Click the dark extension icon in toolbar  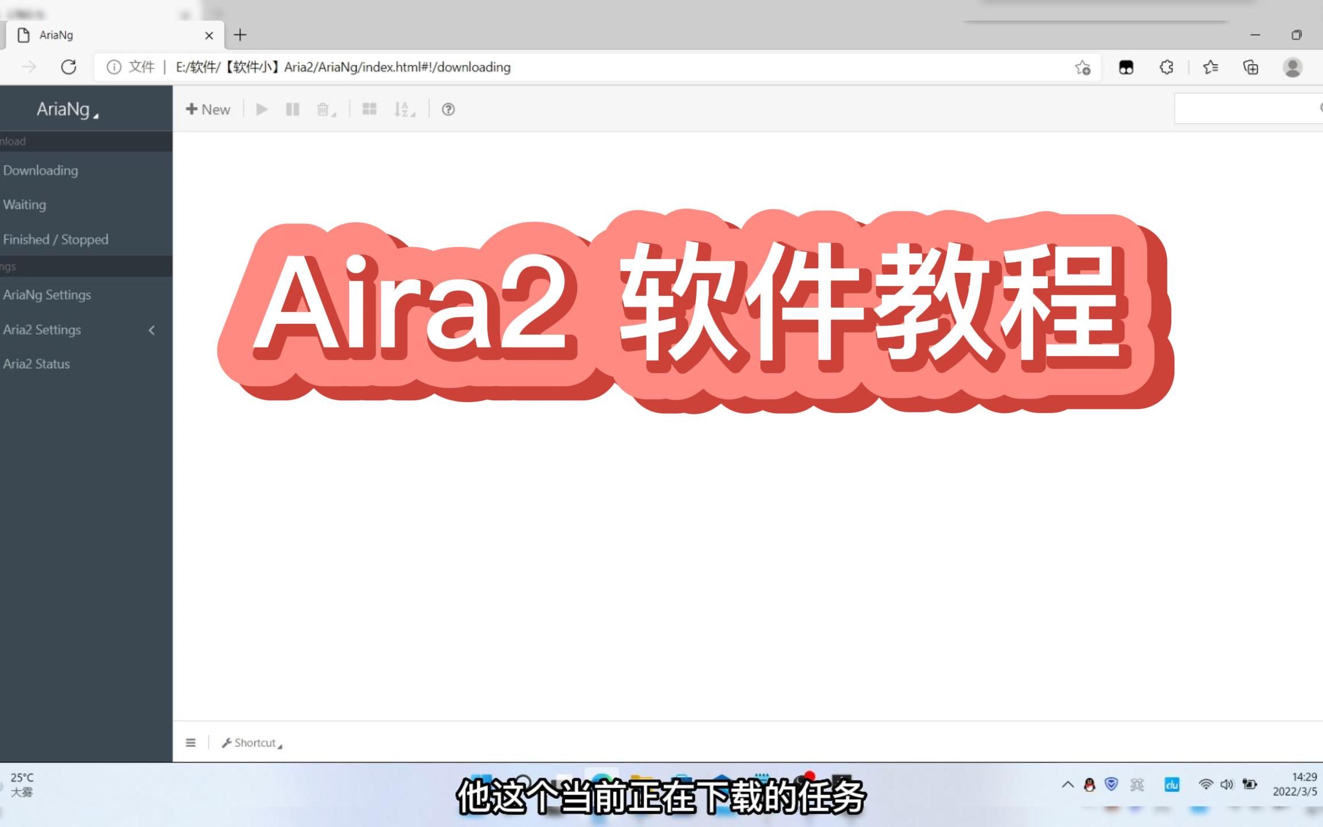click(x=1126, y=67)
